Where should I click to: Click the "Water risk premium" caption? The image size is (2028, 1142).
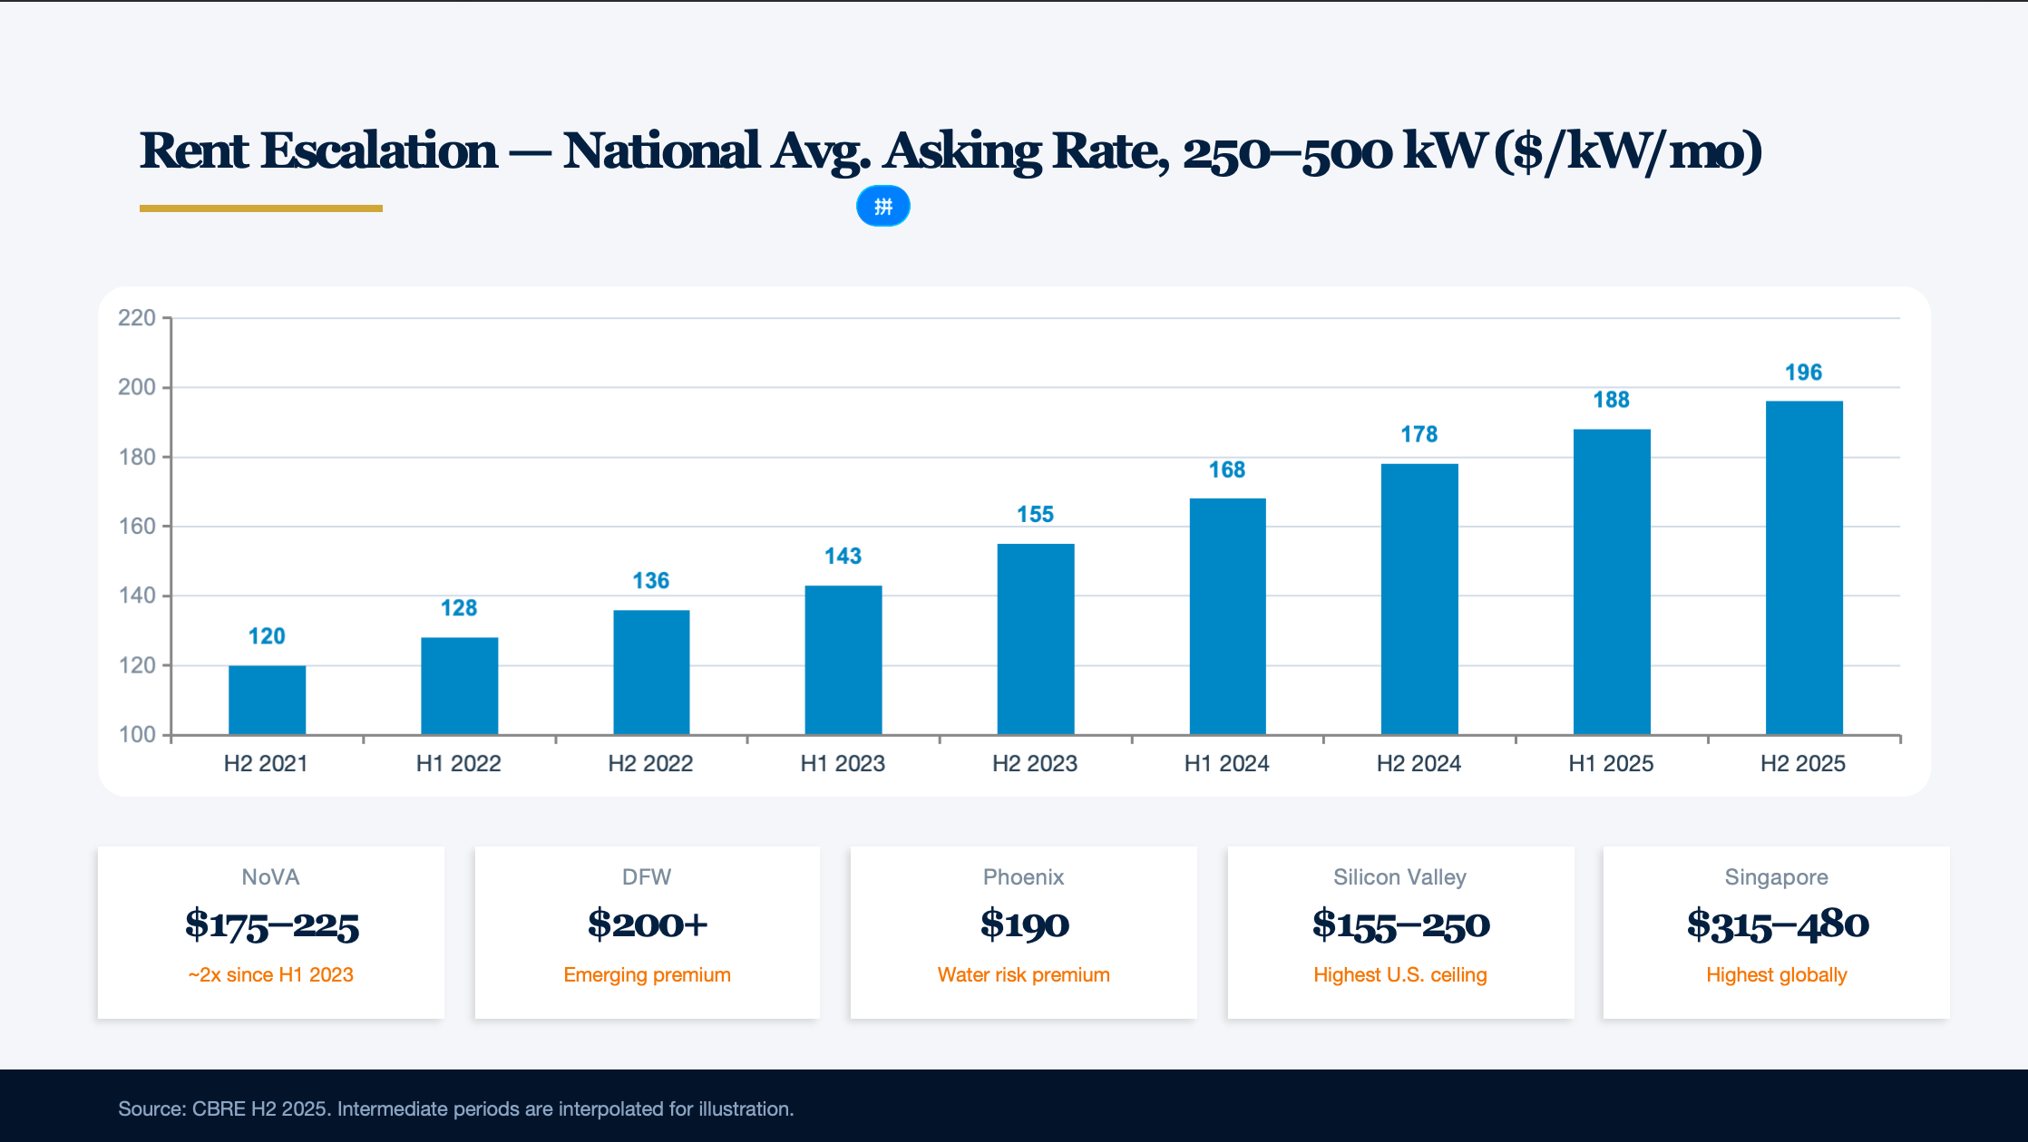coord(1023,975)
